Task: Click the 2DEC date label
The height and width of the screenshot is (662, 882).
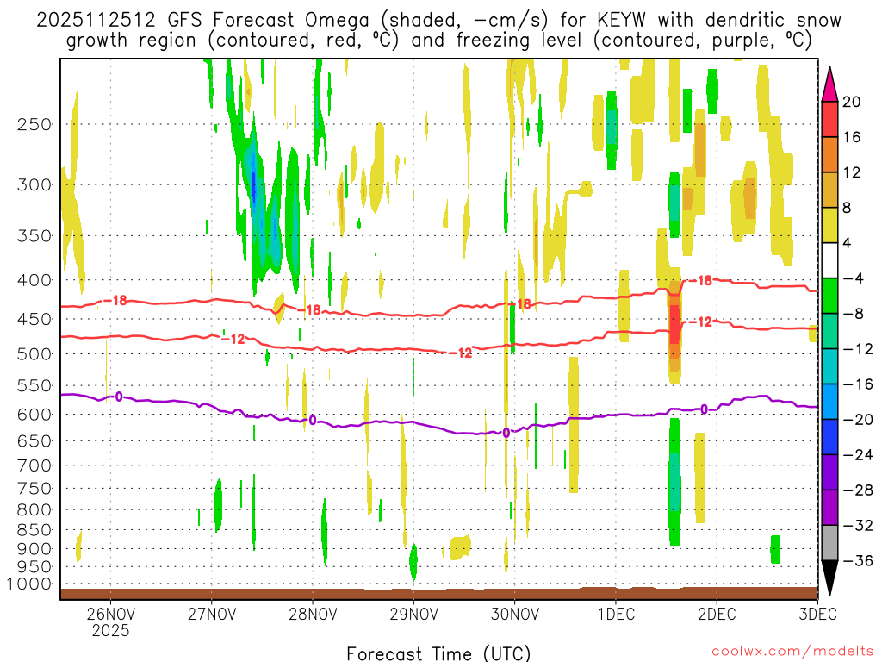Action: pos(717,614)
